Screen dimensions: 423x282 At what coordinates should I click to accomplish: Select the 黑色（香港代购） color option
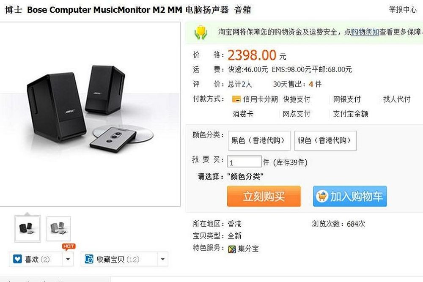coord(259,140)
